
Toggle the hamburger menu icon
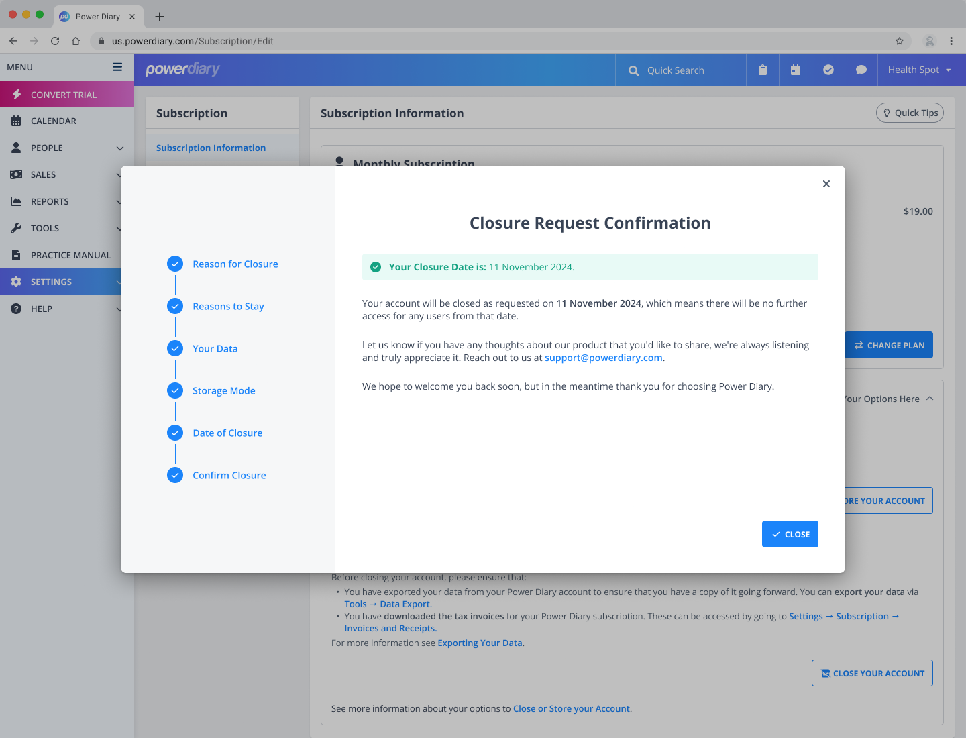click(x=117, y=67)
